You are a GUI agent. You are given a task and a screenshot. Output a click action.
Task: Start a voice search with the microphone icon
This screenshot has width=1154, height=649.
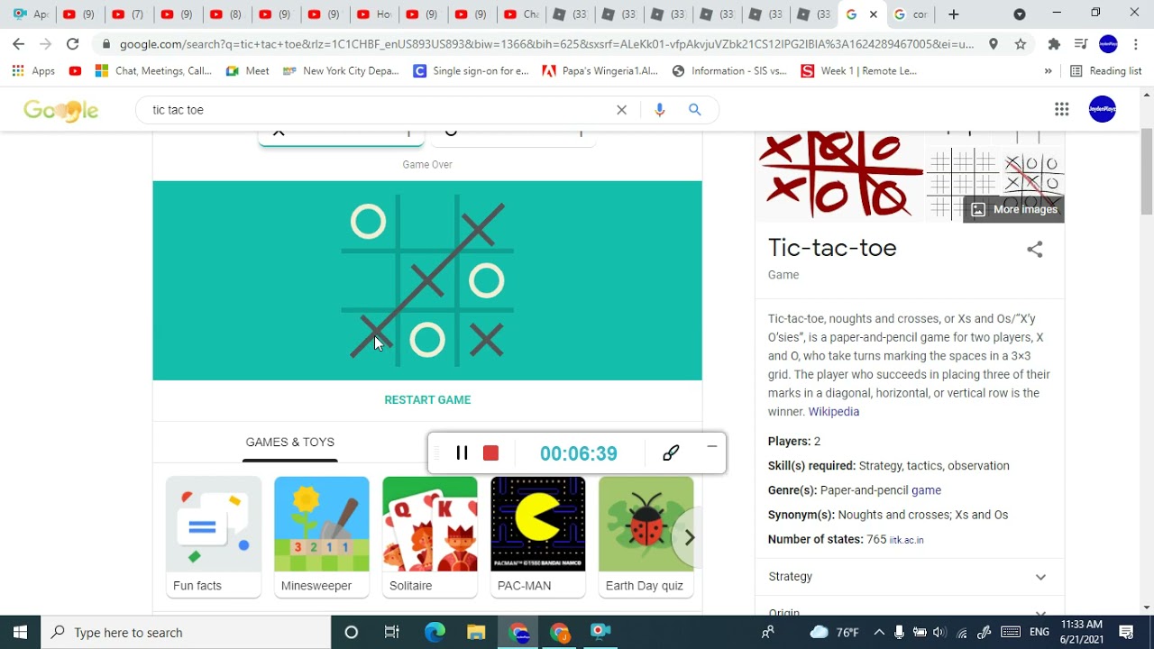[x=660, y=110]
